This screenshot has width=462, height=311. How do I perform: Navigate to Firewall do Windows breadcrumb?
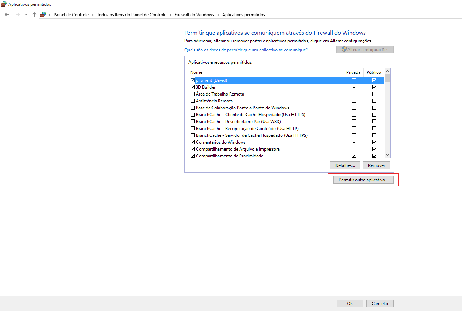194,15
